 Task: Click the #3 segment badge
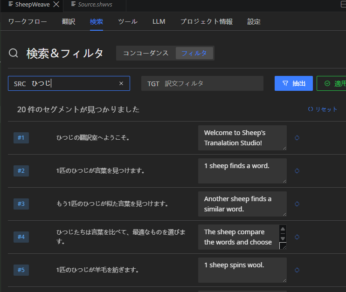[x=21, y=204]
